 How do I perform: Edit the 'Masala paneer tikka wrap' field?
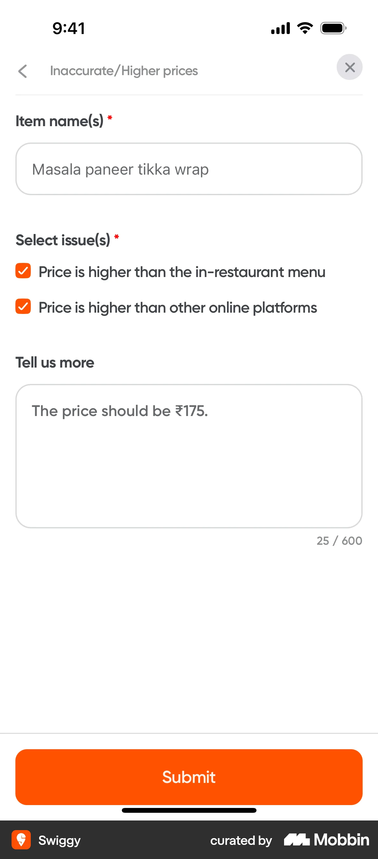[189, 169]
